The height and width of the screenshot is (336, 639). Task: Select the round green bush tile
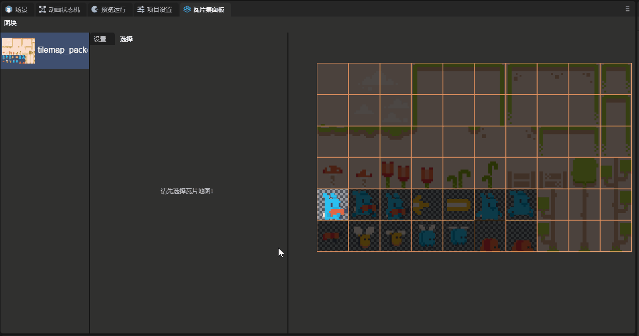(584, 173)
